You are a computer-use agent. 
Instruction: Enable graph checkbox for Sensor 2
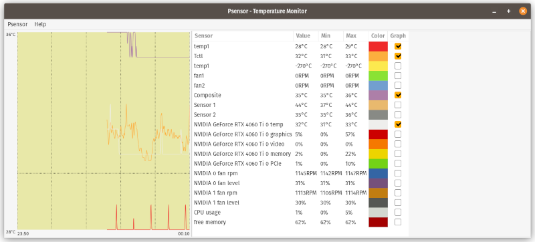click(x=398, y=114)
